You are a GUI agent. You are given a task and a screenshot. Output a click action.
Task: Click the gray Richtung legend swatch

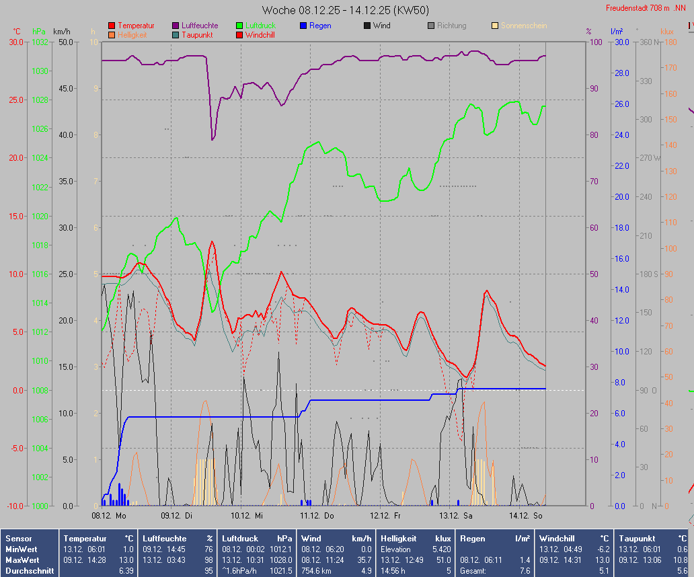point(431,26)
